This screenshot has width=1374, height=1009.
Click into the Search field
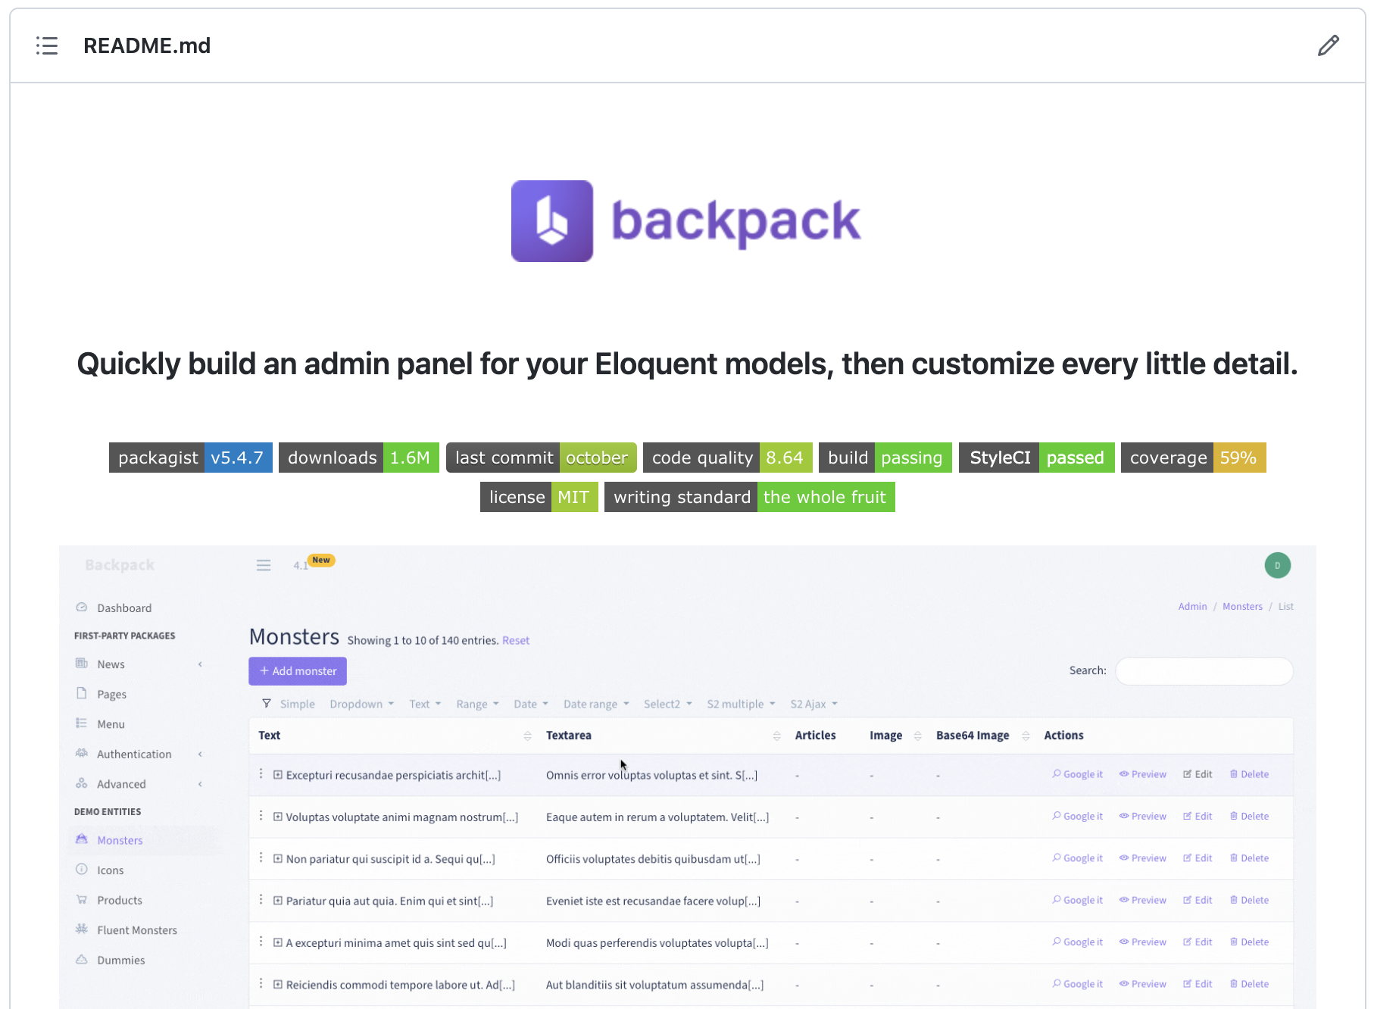[x=1204, y=671]
